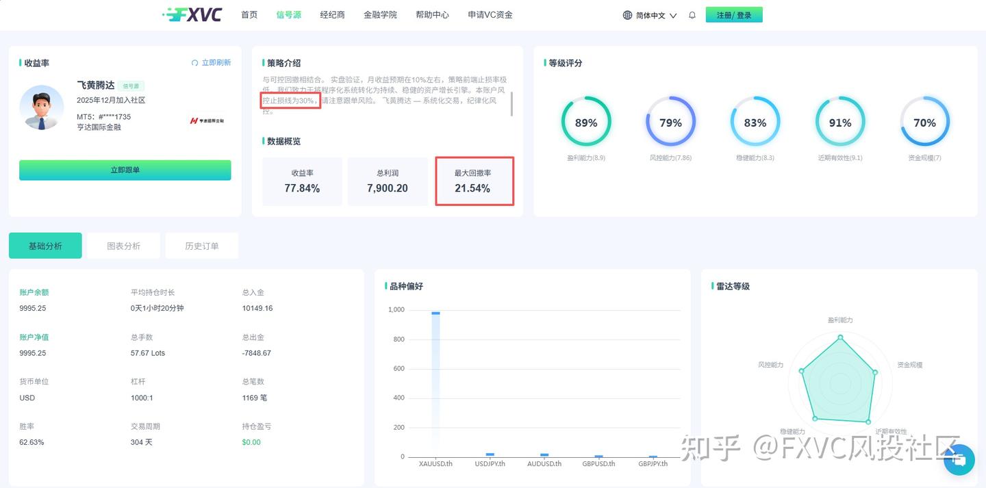Viewport: 986px width, 488px height.
Task: Open the 首页 menu item
Action: coord(249,14)
